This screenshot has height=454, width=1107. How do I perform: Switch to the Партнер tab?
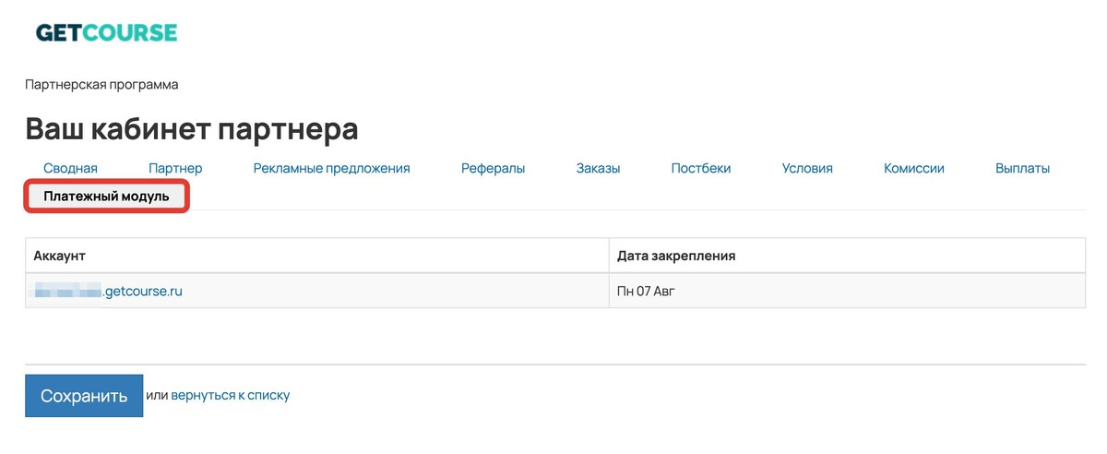(175, 168)
